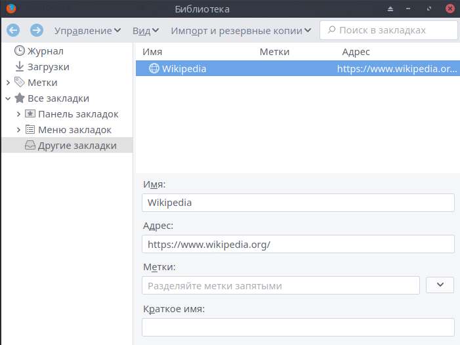Image resolution: width=460 pixels, height=345 pixels.
Task: Sort bookmarks by Адрес column header
Action: tap(356, 52)
